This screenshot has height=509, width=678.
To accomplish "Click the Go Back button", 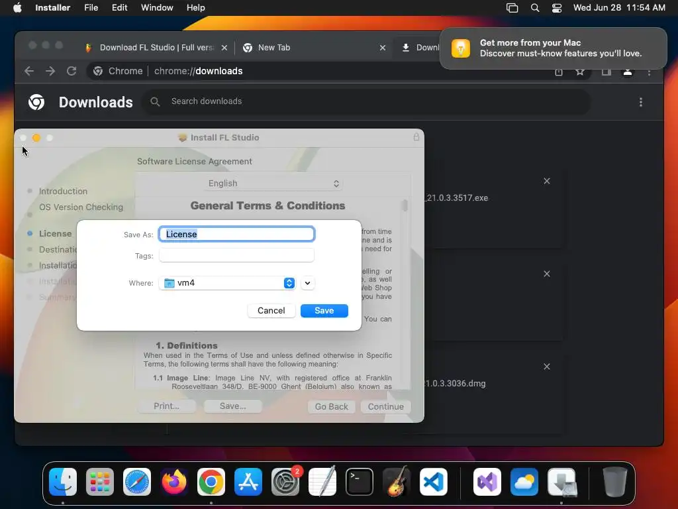I will click(331, 406).
